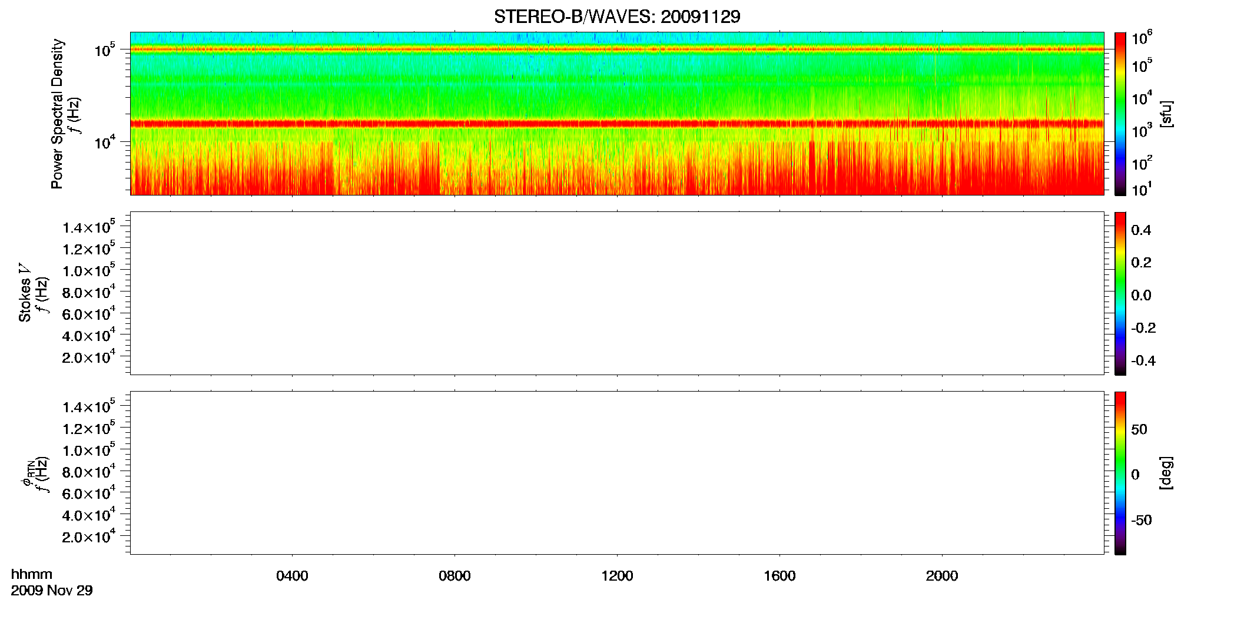This screenshot has width=1234, height=636.
Task: Click the 10^6 tick on sfu color bar
Action: coord(1142,38)
